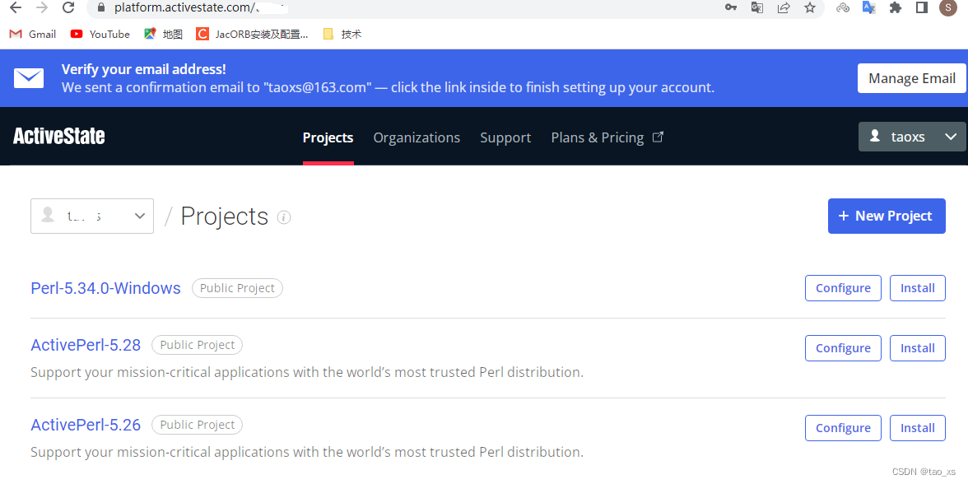Image resolution: width=968 pixels, height=484 pixels.
Task: Bookmark this page with the star icon
Action: click(x=810, y=7)
